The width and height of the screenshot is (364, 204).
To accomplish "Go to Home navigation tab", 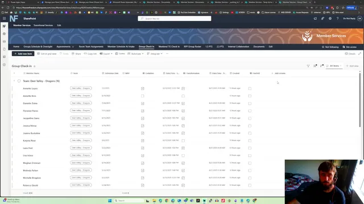I will 16,46.
